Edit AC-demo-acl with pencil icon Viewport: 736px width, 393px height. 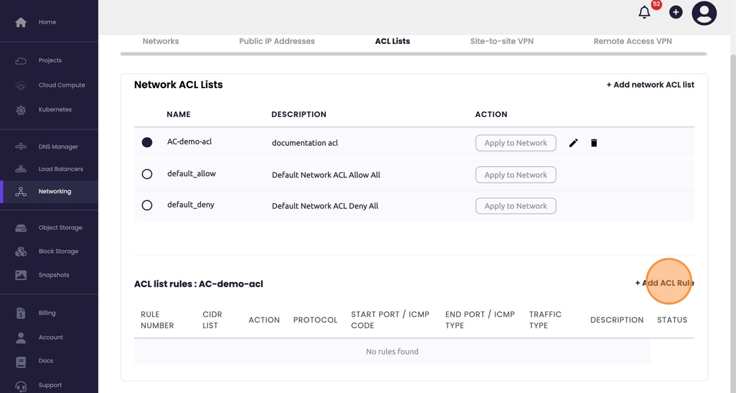[x=573, y=143]
